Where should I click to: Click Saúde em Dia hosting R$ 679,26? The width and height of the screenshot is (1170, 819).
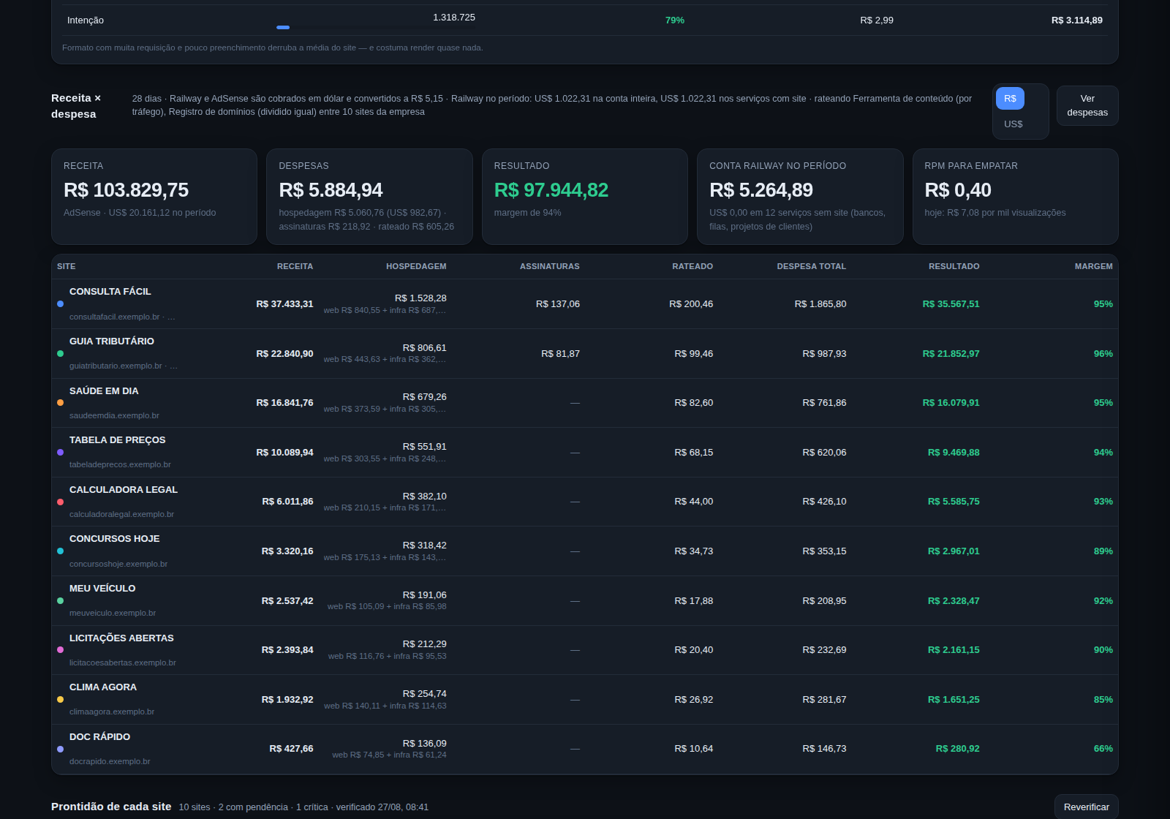[424, 397]
